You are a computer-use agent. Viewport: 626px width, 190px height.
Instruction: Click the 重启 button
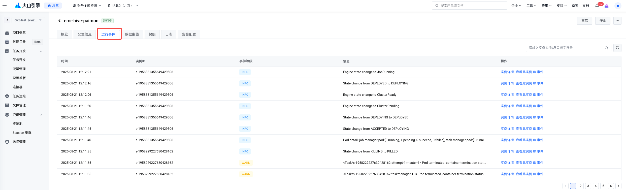tap(584, 21)
